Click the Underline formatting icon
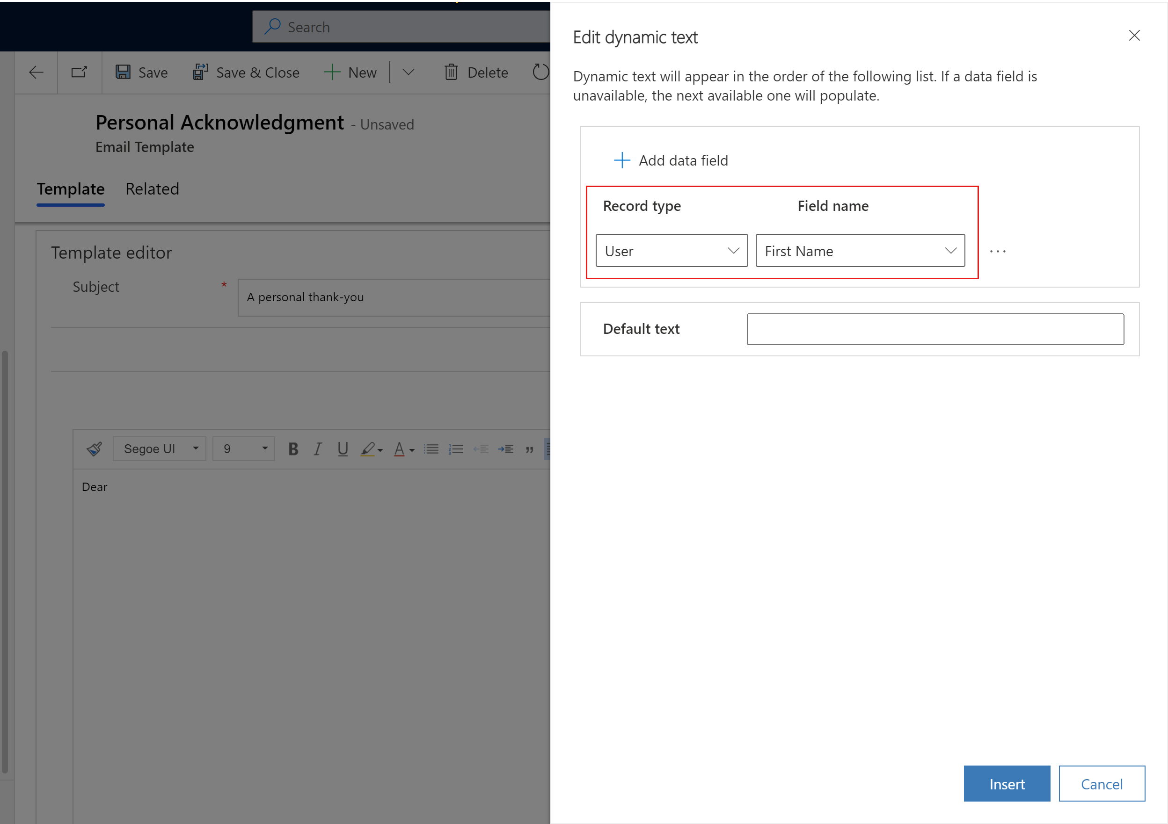 (x=343, y=448)
